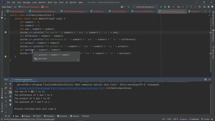
Task: Click the run gutter arrow beside main method
Action: 5,18
